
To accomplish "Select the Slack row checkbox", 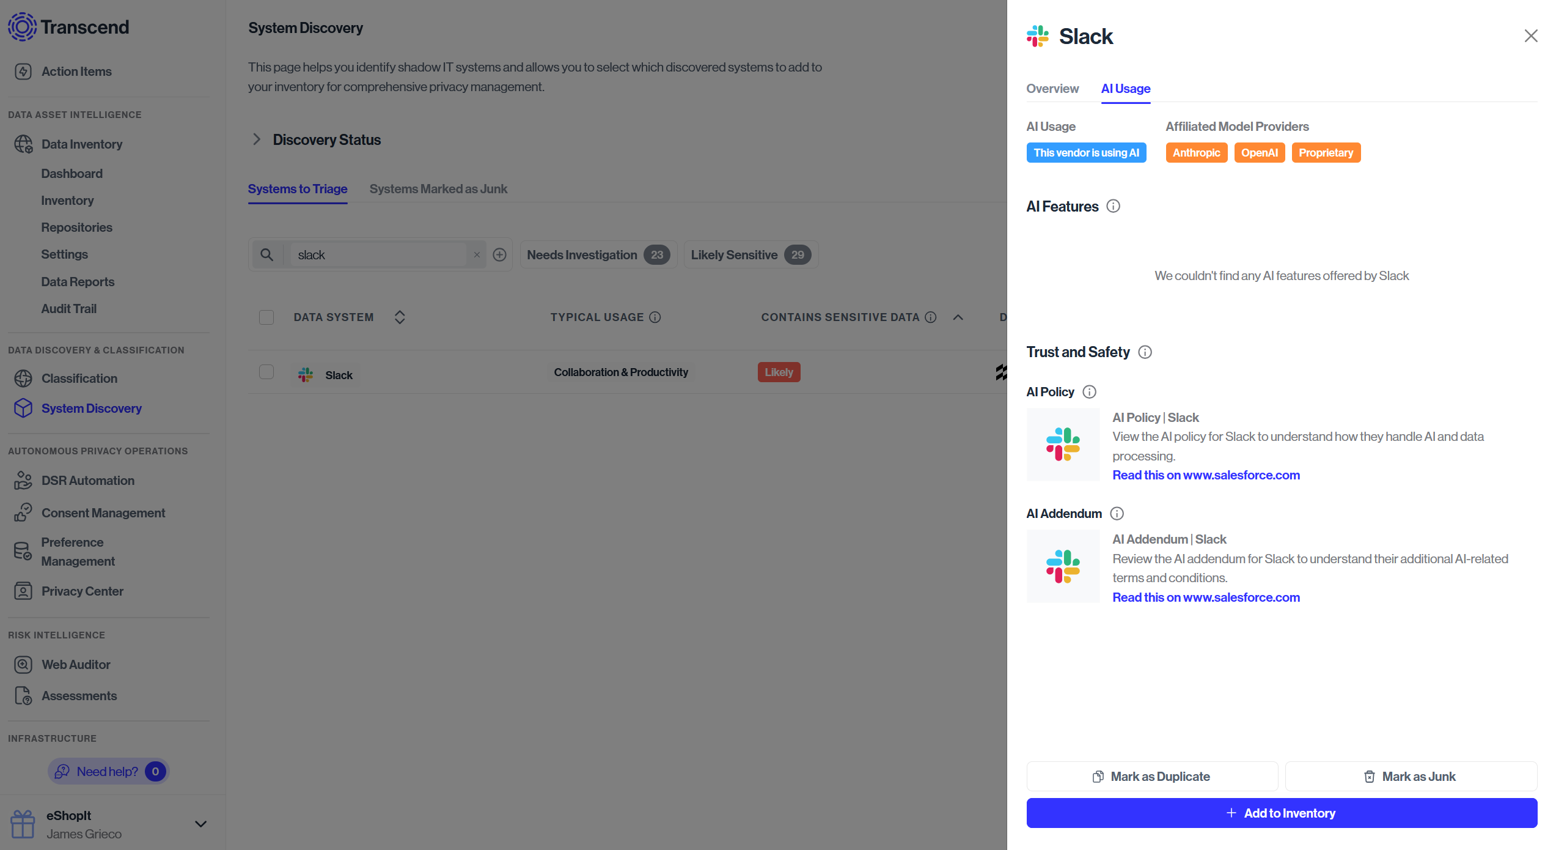I will 266,372.
